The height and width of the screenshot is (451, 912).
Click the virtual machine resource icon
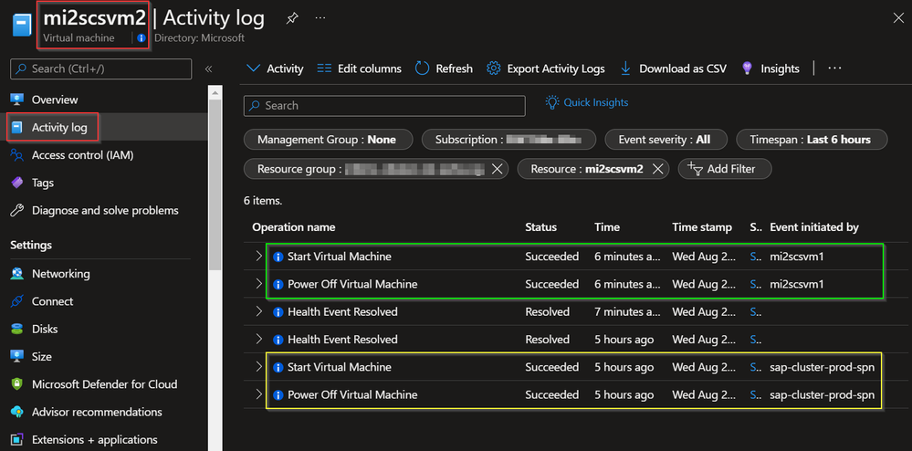pyautogui.click(x=22, y=25)
